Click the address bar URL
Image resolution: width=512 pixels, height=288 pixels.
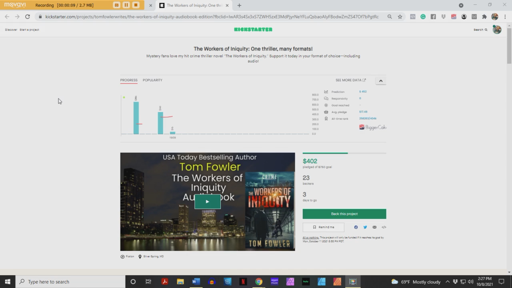(212, 16)
